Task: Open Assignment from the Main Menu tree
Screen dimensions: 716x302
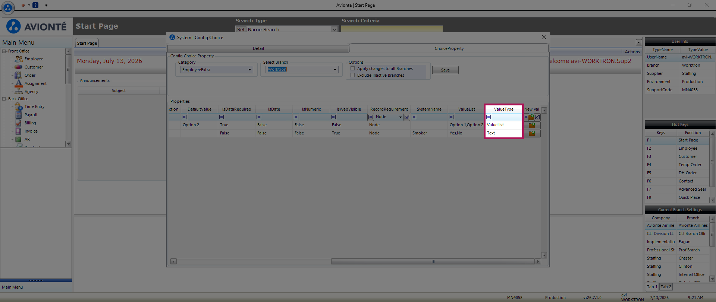Action: [35, 83]
